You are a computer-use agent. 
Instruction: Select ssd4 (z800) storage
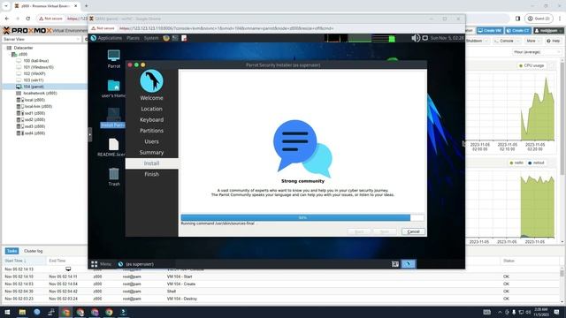click(34, 133)
